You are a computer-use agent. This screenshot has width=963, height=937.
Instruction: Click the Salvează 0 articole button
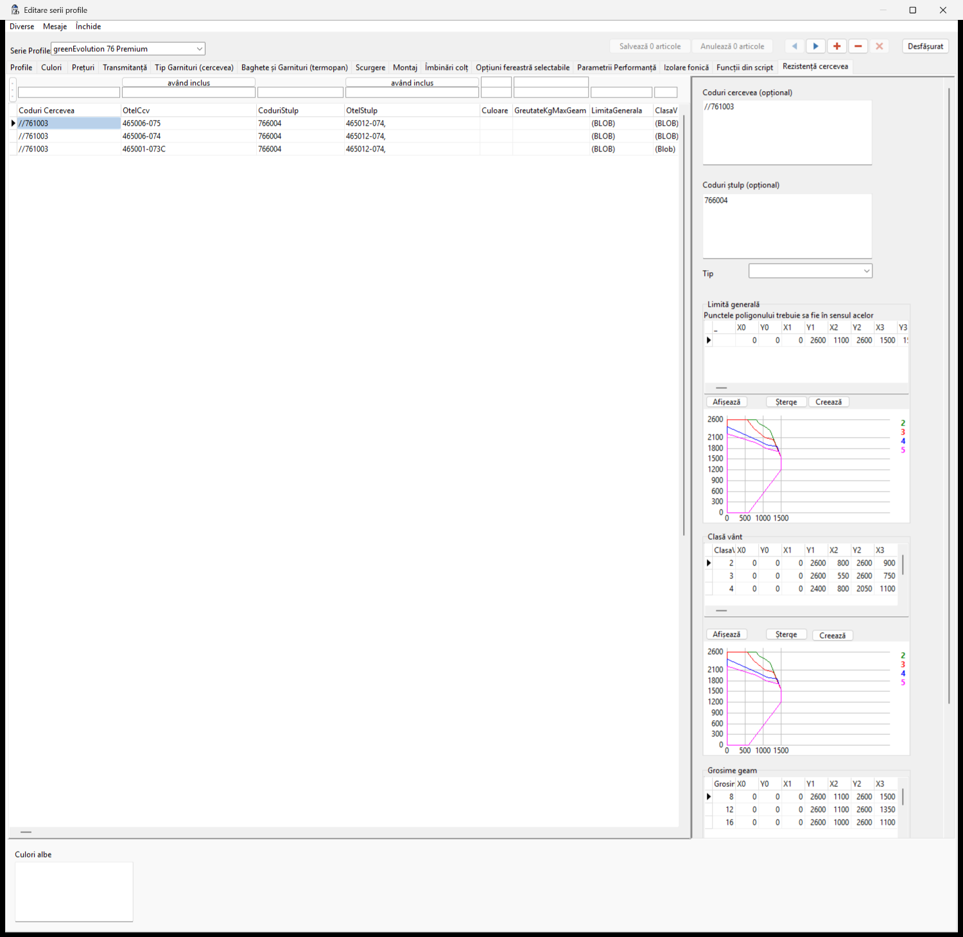click(x=650, y=46)
